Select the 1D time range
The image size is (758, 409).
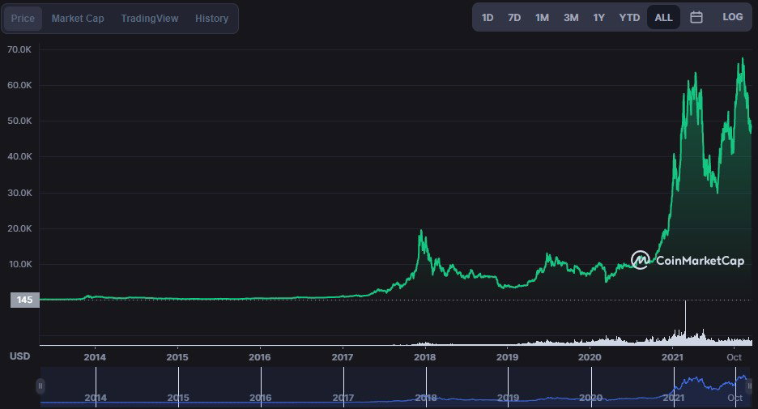pos(488,17)
